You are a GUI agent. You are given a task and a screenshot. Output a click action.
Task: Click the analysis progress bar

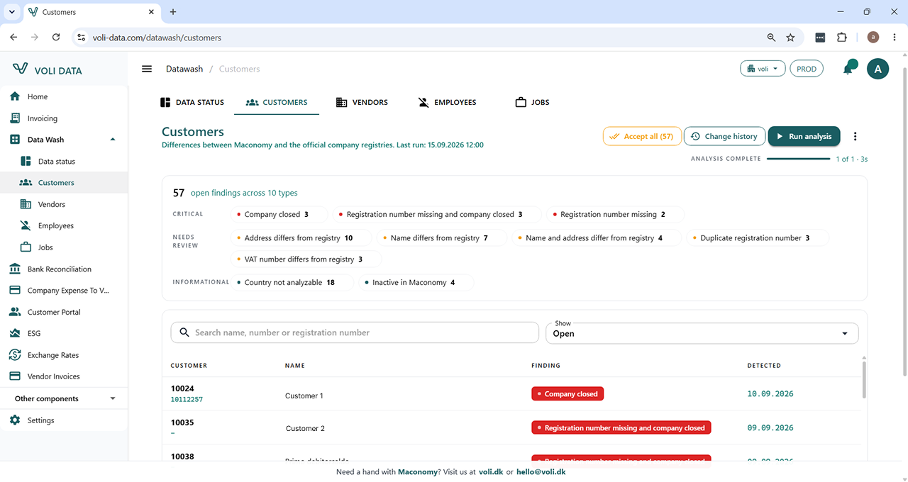(x=798, y=159)
